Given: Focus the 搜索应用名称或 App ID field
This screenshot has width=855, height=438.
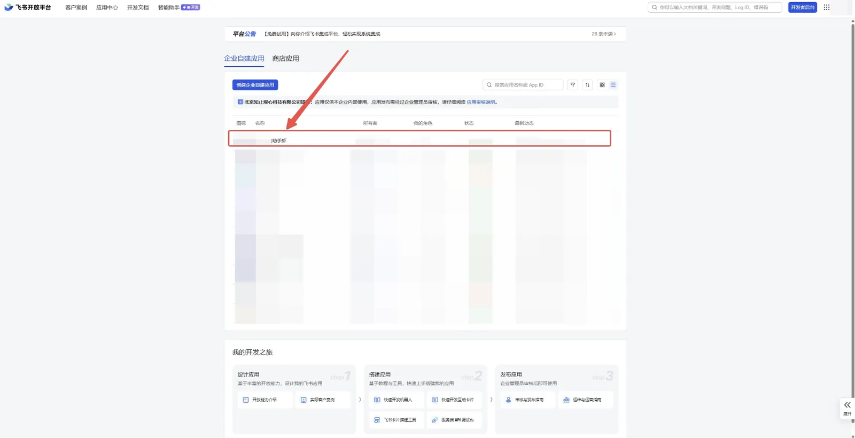Looking at the screenshot, I should click(523, 85).
